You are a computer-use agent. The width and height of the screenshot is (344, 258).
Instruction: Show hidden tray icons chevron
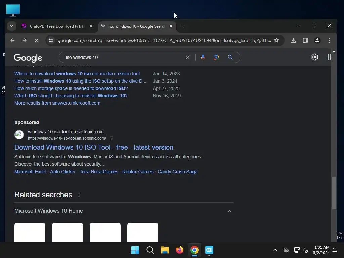tap(275, 250)
